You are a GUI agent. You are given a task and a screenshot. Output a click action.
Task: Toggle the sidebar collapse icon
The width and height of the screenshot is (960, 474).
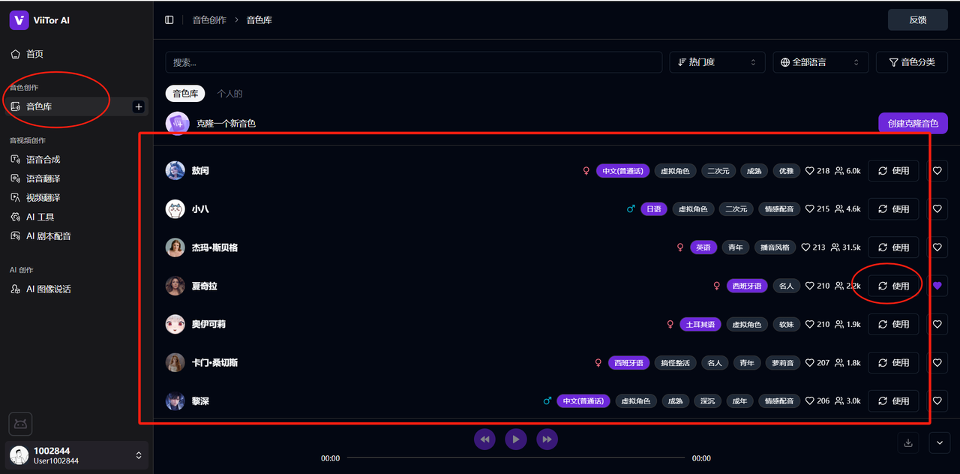click(x=169, y=19)
